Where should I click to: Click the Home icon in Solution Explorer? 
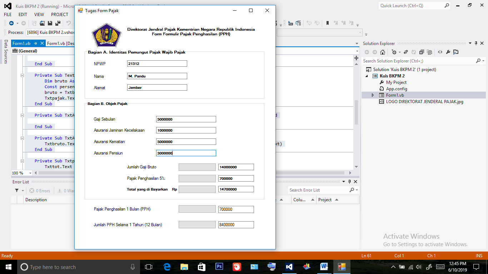pos(382,52)
